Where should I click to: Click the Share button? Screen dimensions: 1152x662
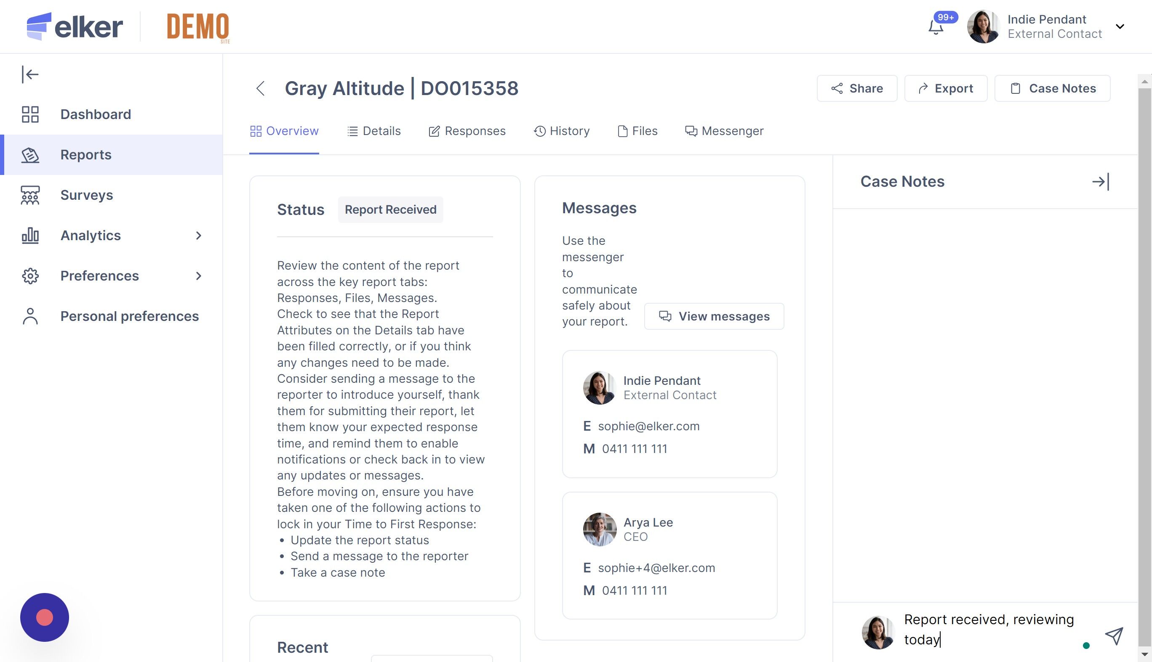coord(856,88)
